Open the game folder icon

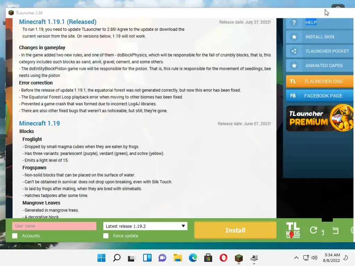click(x=336, y=230)
